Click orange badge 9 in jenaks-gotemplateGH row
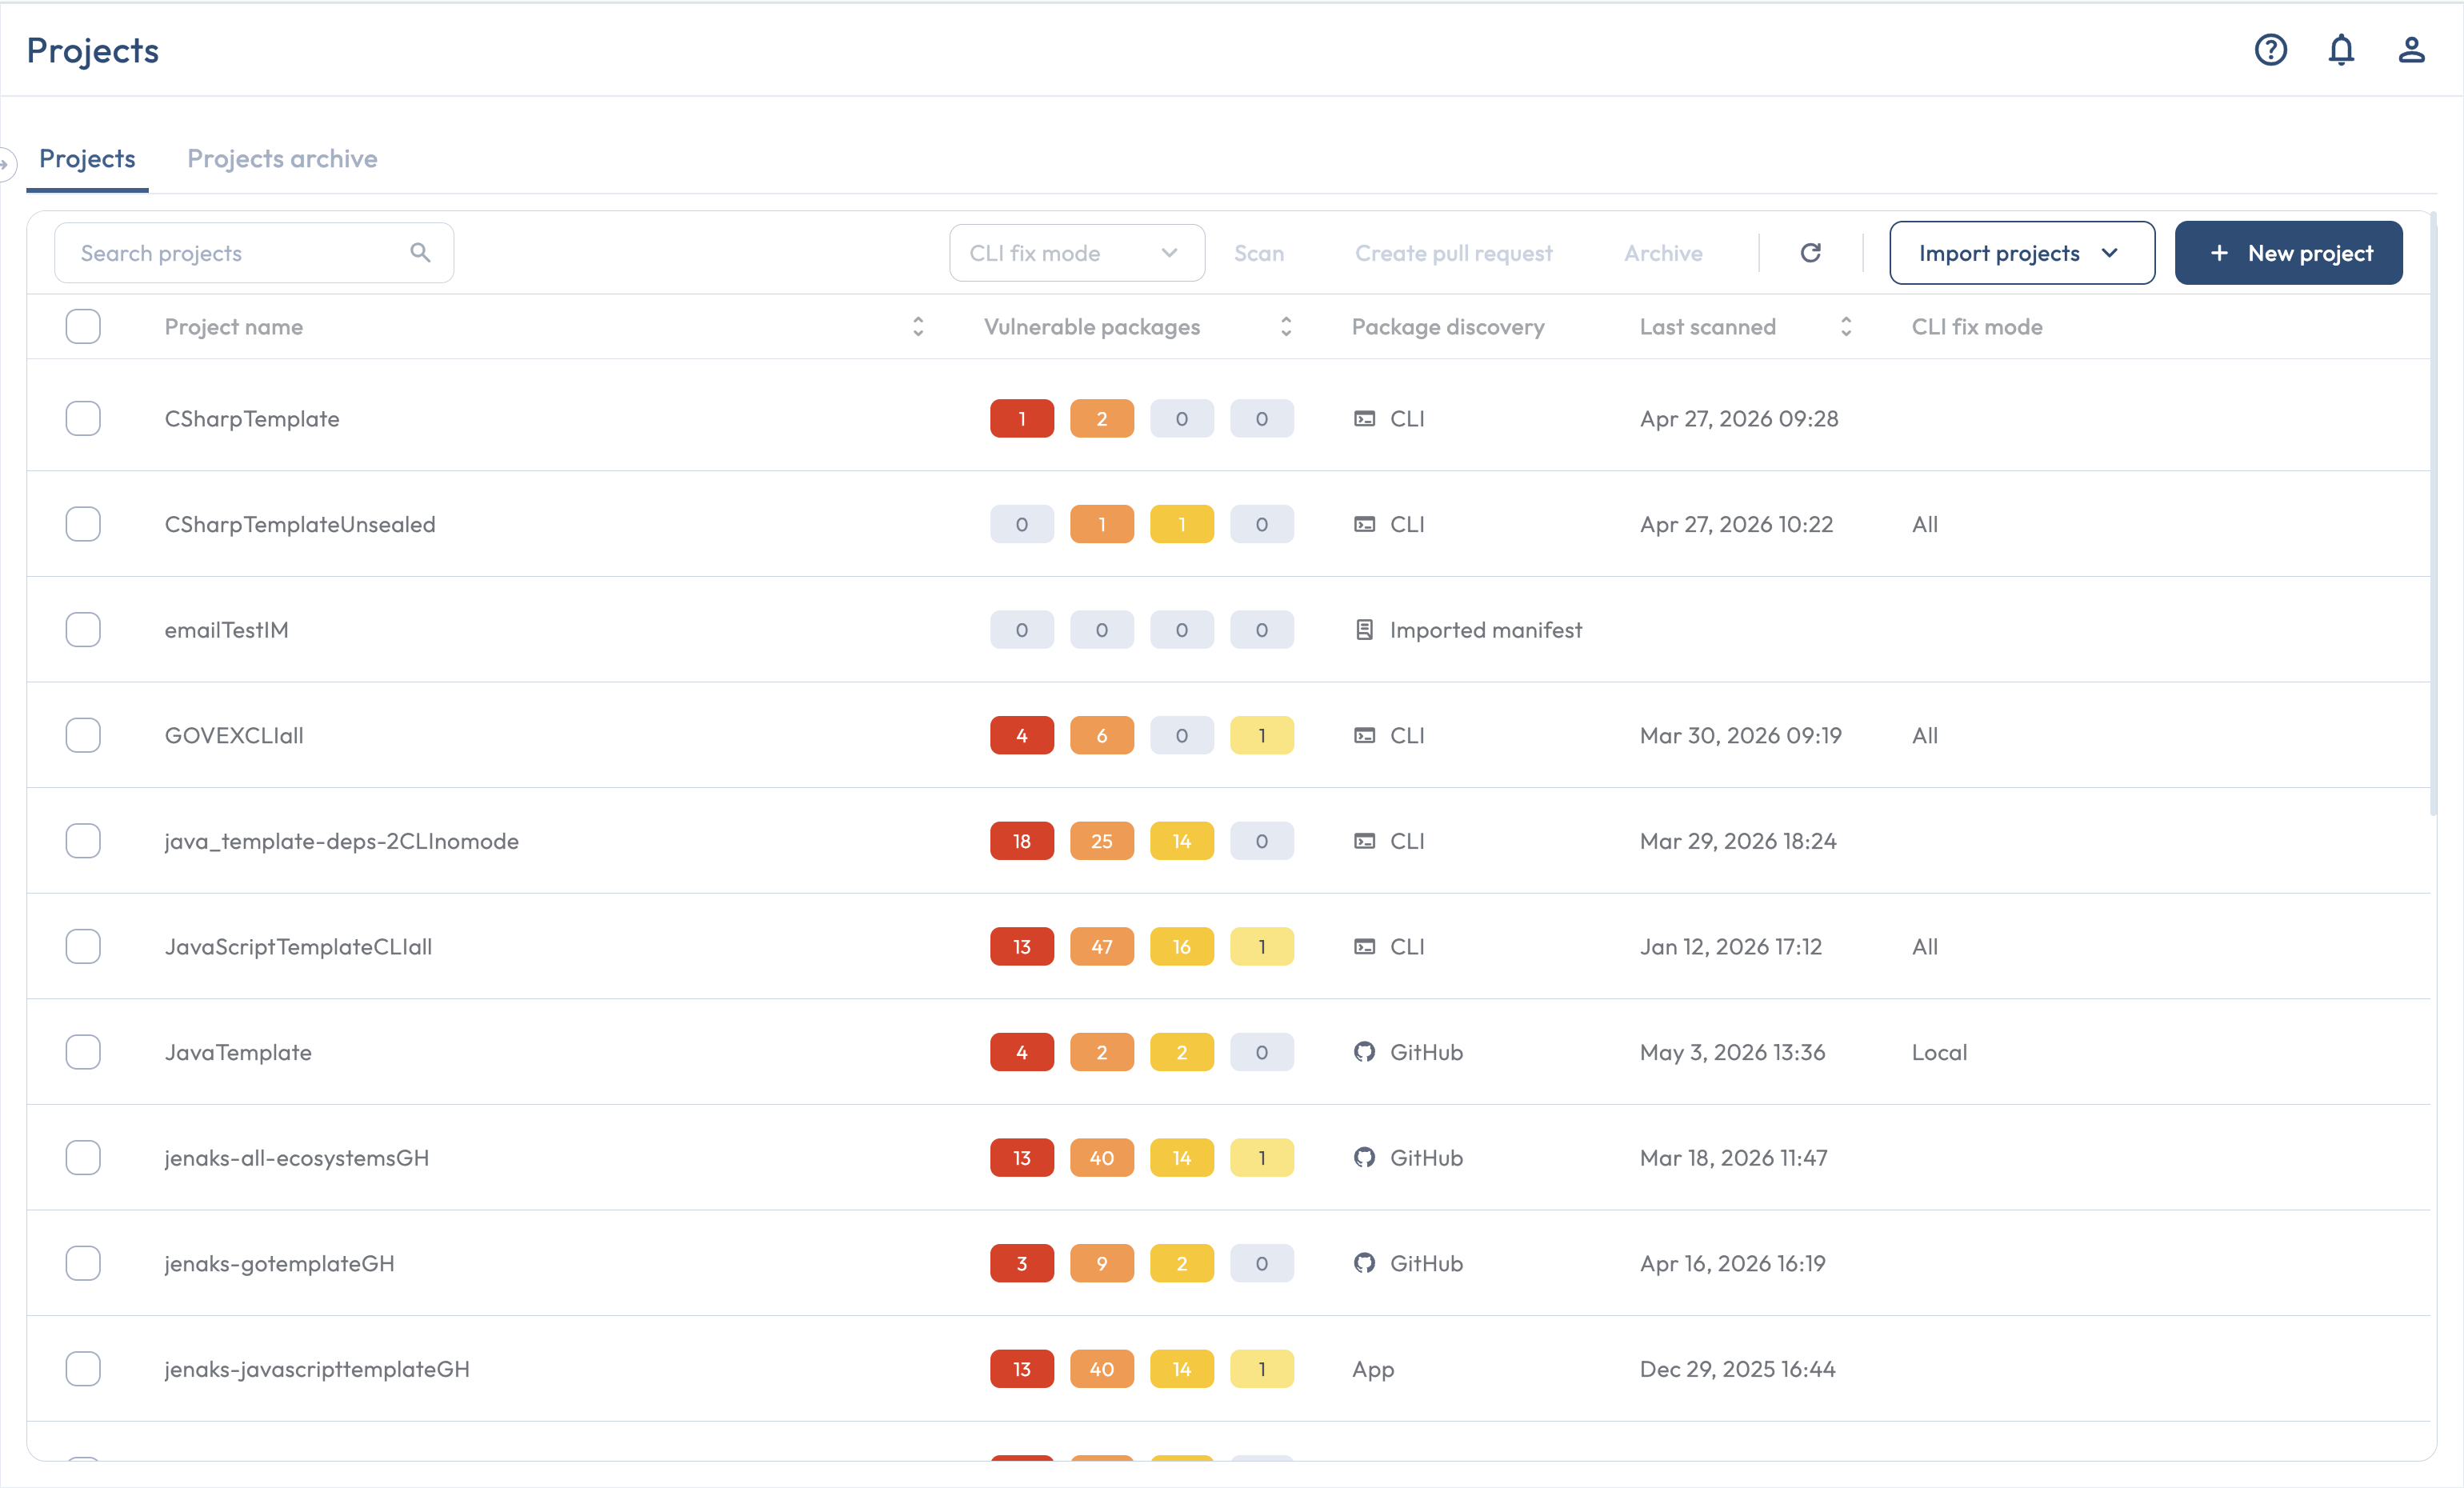Image resolution: width=2464 pixels, height=1488 pixels. point(1102,1263)
